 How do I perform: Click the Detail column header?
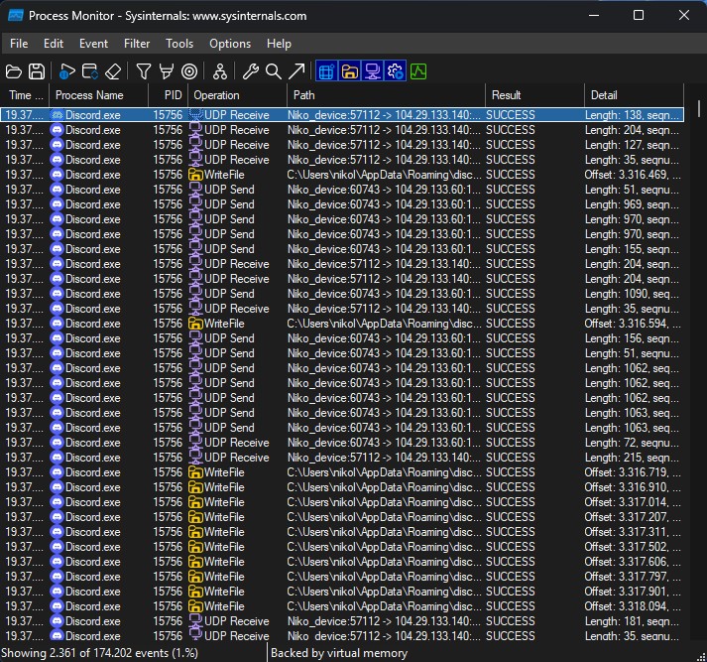click(635, 95)
